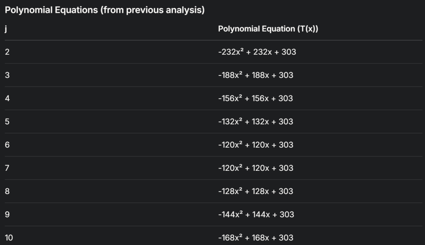
Task: Select the j value 6 cell
Action: point(7,145)
